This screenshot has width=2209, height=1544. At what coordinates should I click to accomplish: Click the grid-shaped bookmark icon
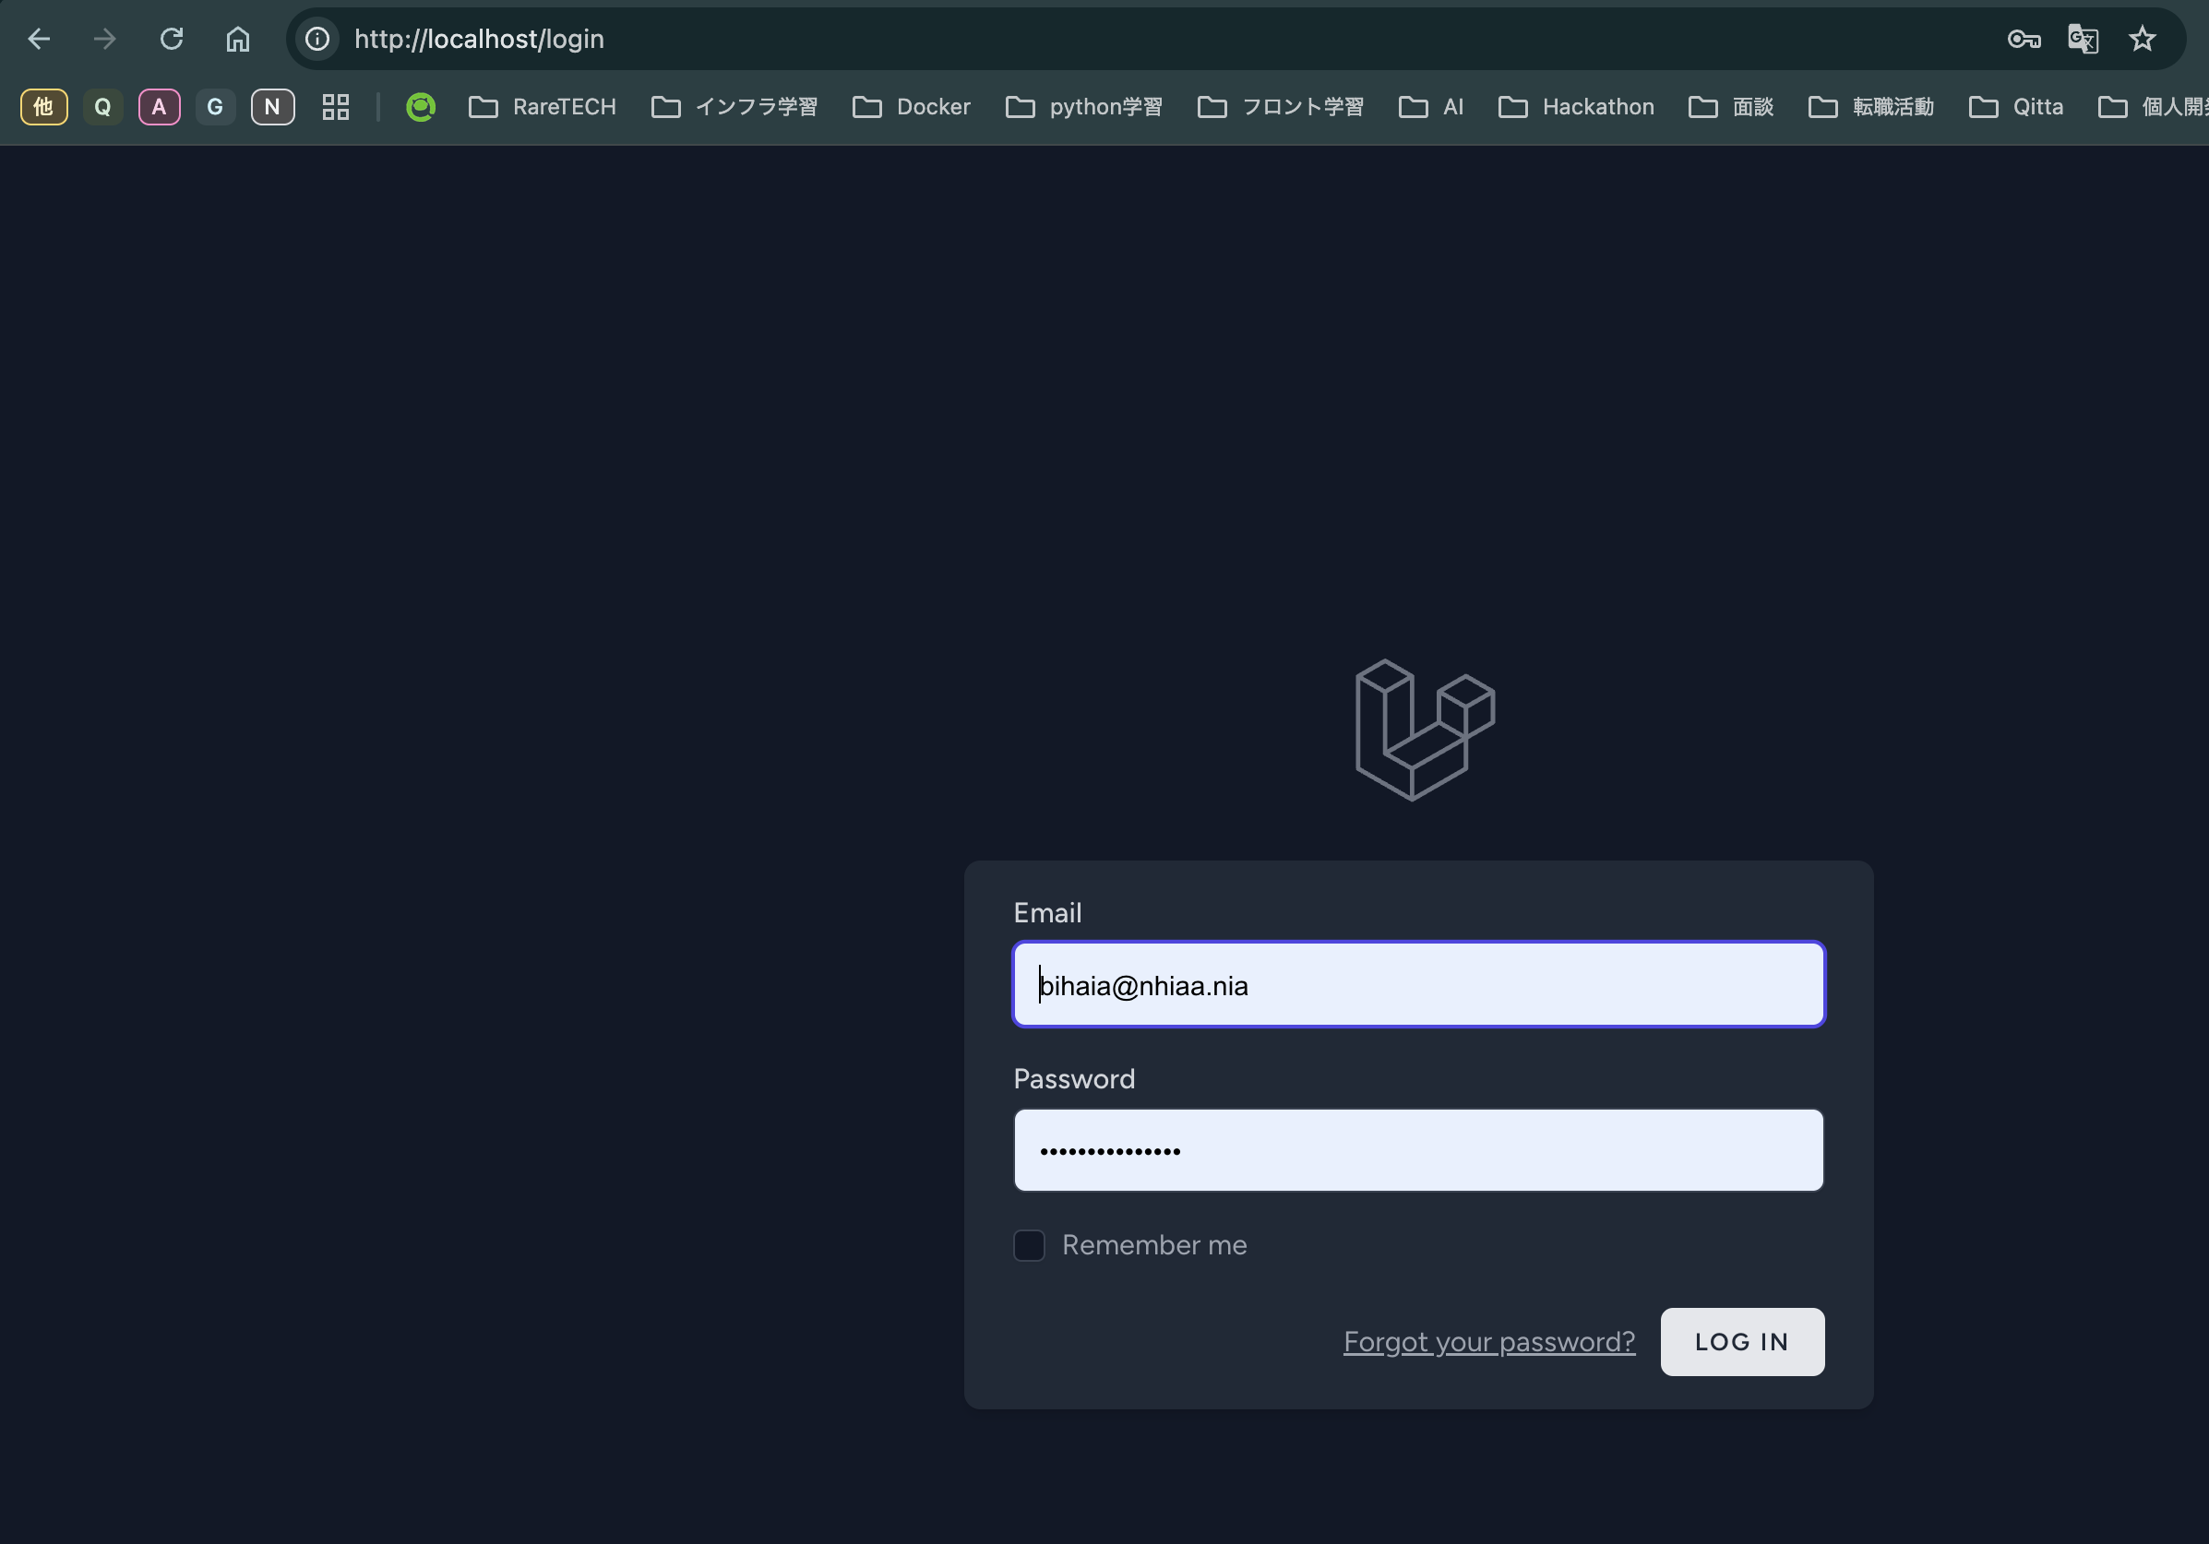click(335, 107)
